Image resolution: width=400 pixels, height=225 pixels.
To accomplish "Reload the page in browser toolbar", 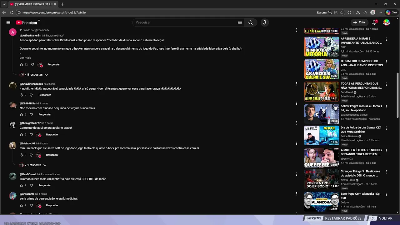I will click(12, 12).
